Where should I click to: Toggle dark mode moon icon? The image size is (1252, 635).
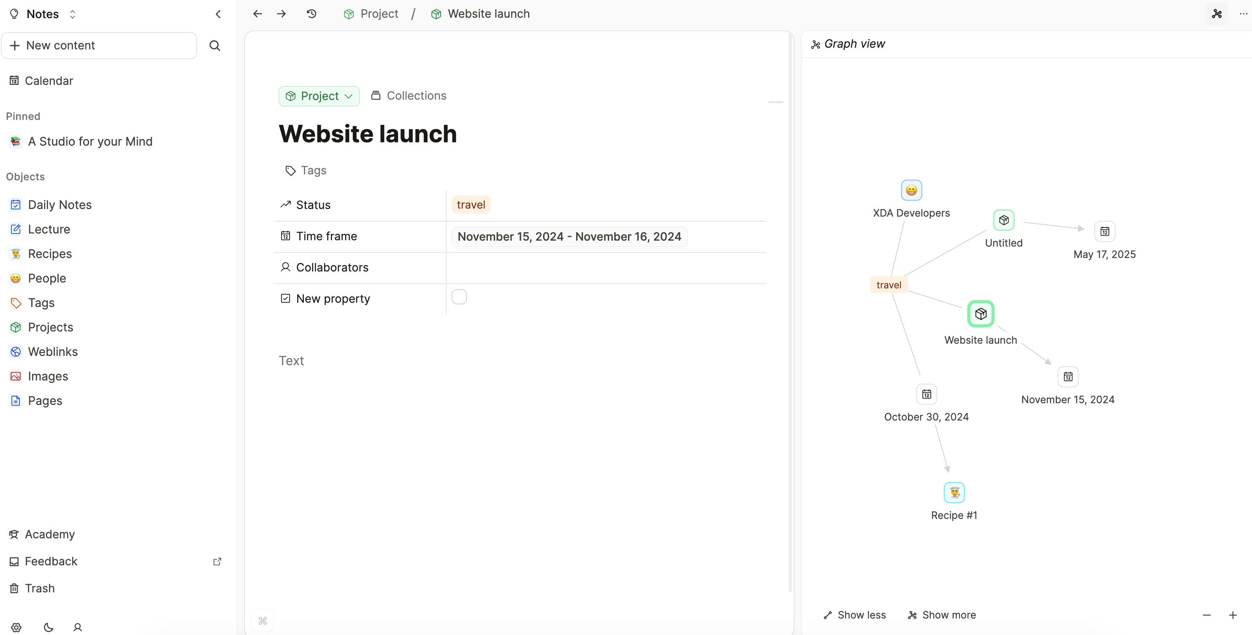click(x=48, y=627)
